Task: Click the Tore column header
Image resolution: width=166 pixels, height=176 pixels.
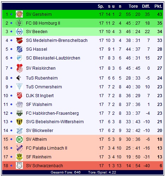Action: tap(133, 6)
